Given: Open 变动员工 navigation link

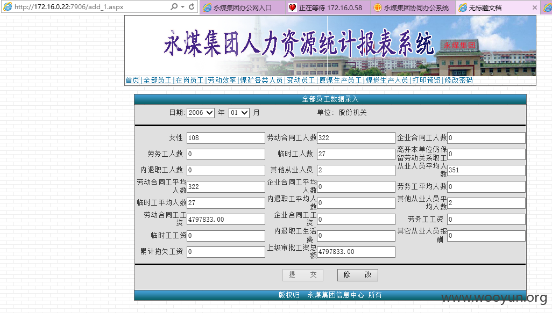Looking at the screenshot, I should pyautogui.click(x=301, y=80).
